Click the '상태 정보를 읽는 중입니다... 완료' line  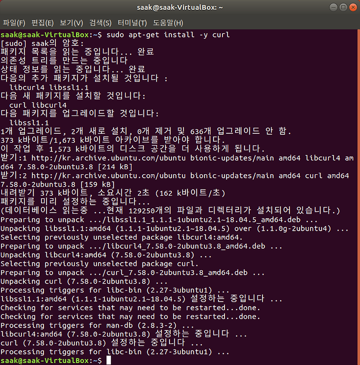point(73,69)
